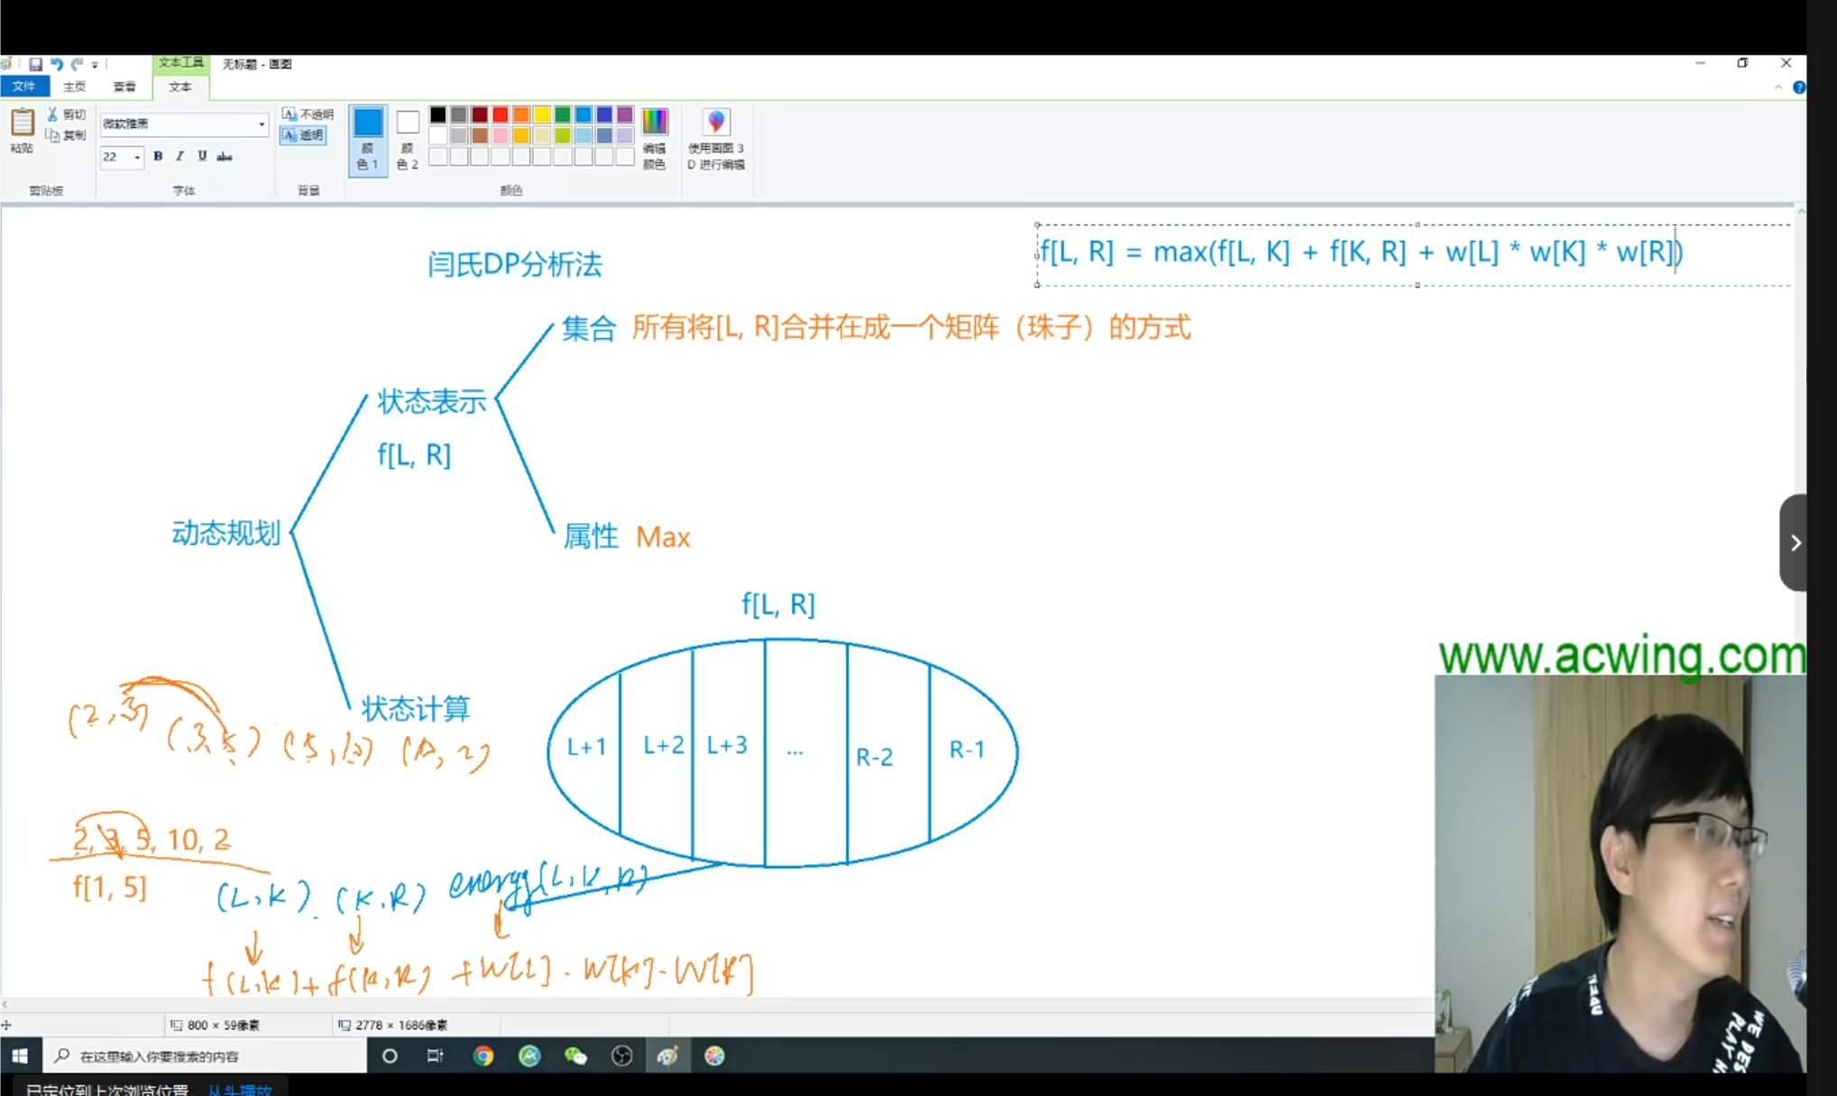Select 不透明 (Opaque) background option
The image size is (1837, 1096).
[308, 115]
